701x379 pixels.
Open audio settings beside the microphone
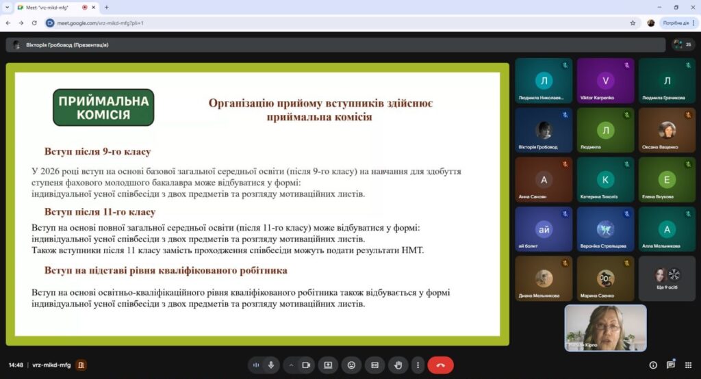coord(256,365)
